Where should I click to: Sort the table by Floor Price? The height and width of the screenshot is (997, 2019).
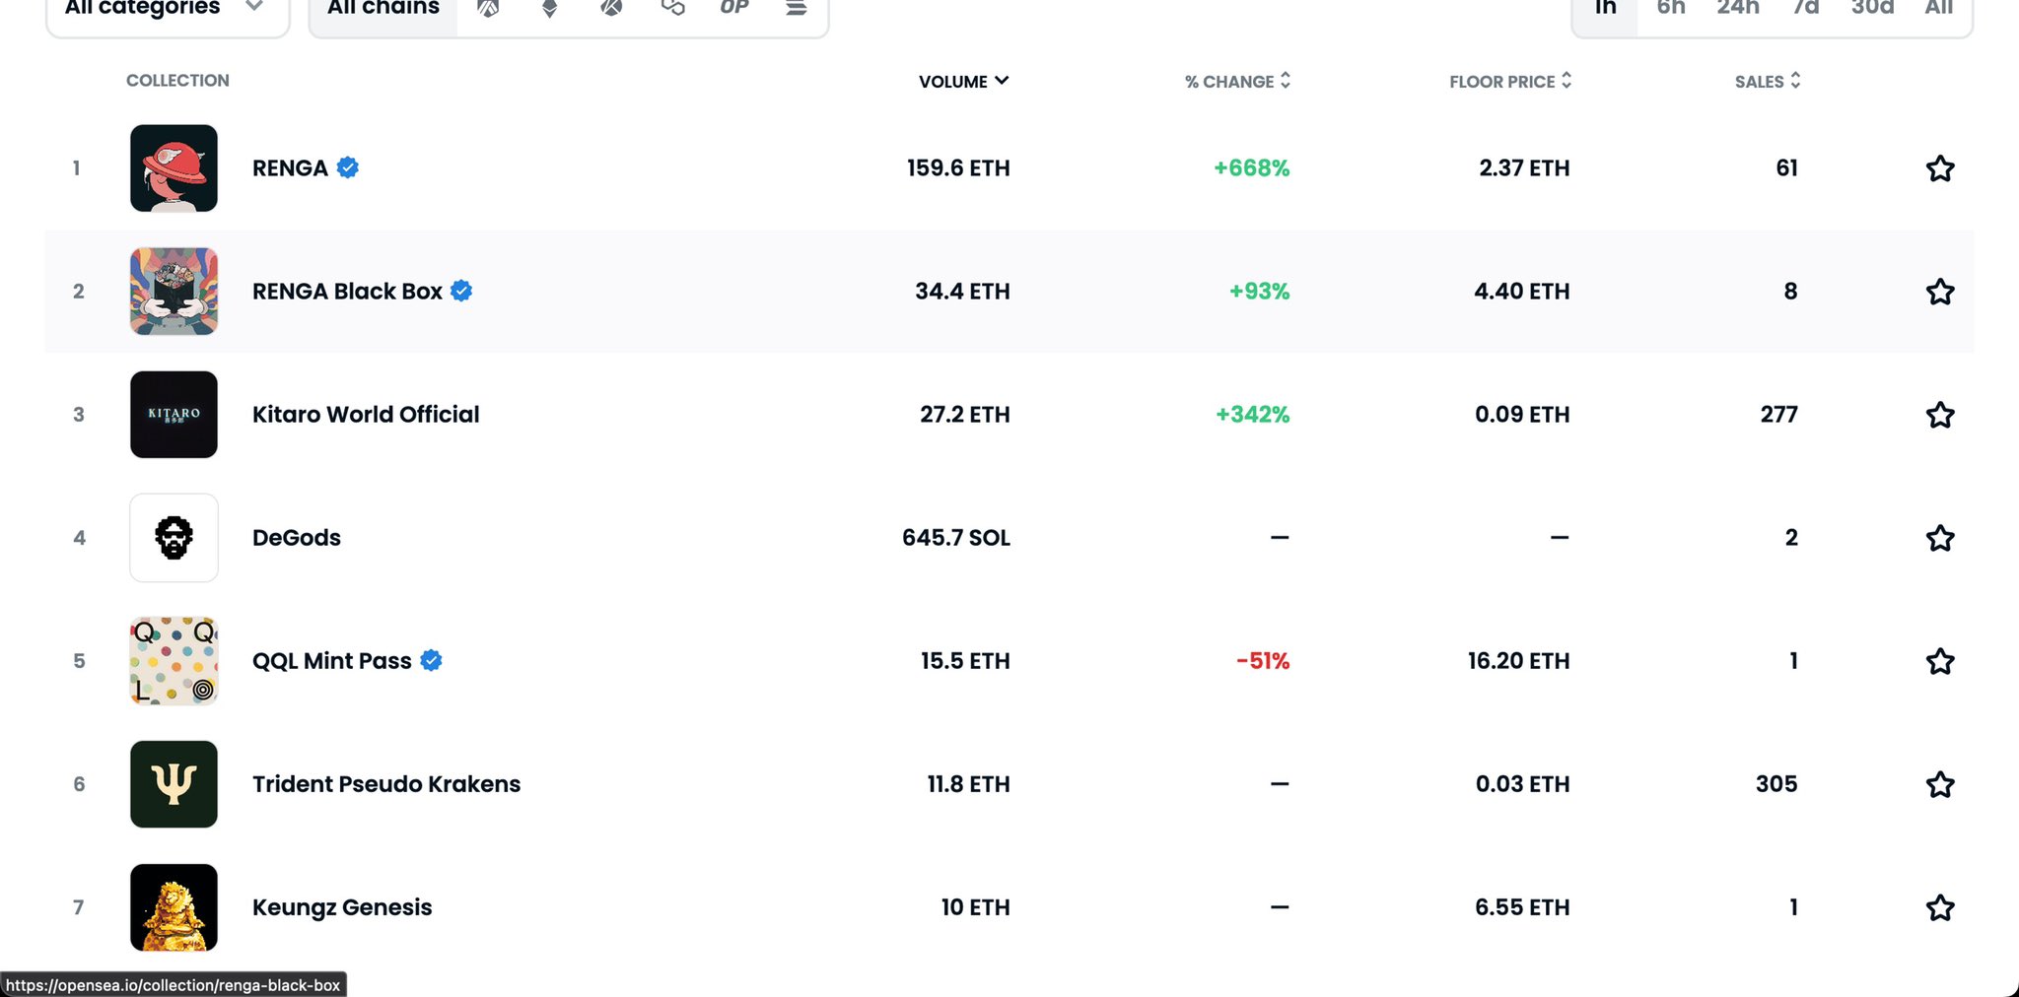point(1510,81)
